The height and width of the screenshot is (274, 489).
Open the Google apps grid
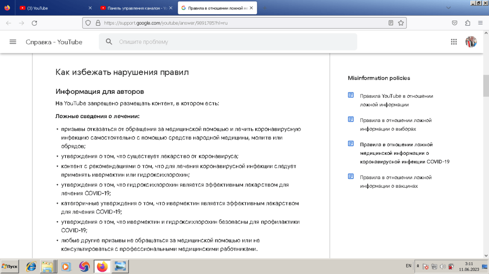(x=454, y=42)
